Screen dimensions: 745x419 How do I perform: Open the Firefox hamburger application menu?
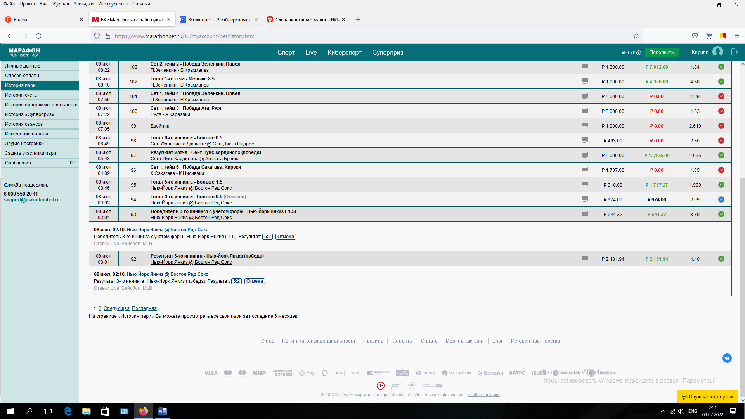pyautogui.click(x=736, y=36)
